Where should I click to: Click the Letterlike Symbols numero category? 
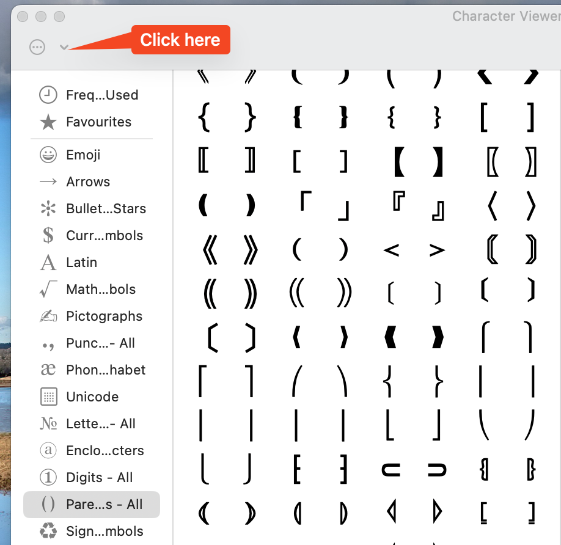tap(48, 424)
